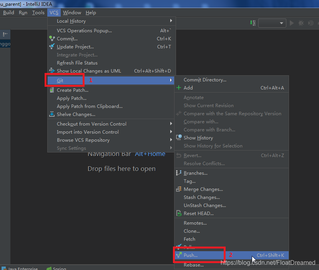Select Add in Git submenu

(x=231, y=88)
